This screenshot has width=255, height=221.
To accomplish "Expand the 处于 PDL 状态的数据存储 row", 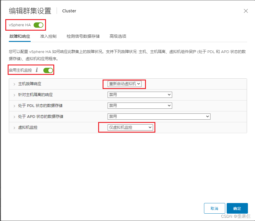I will point(14,106).
